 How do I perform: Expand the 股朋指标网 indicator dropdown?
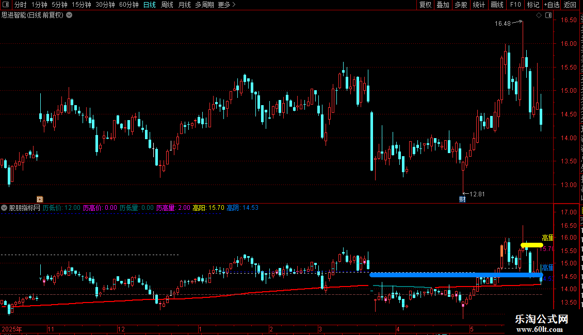coord(4,208)
